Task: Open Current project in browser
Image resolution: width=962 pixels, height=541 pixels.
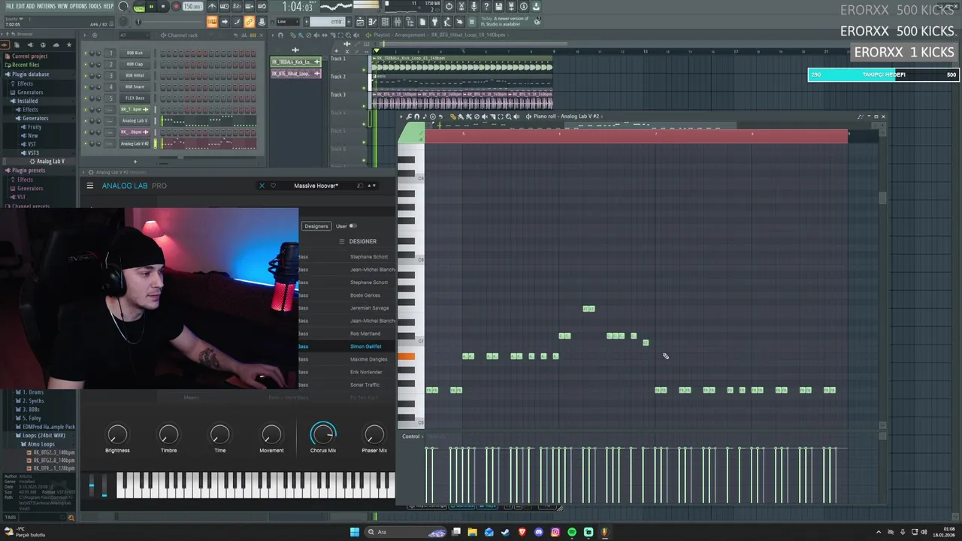Action: [x=29, y=56]
